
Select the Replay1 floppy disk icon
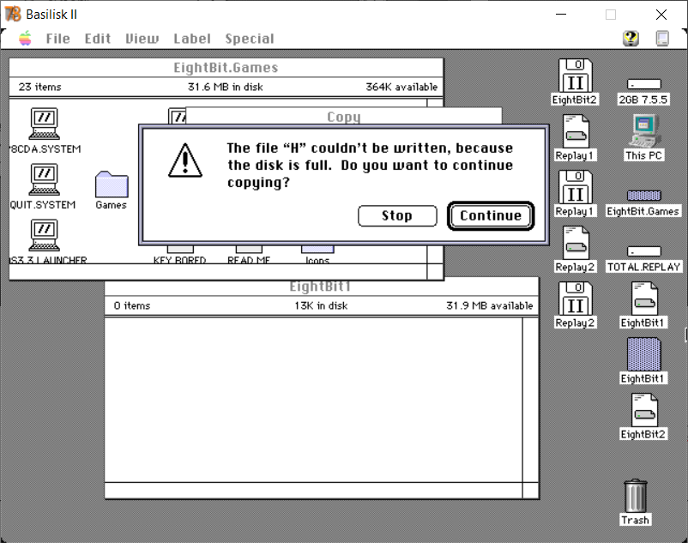pyautogui.click(x=575, y=187)
